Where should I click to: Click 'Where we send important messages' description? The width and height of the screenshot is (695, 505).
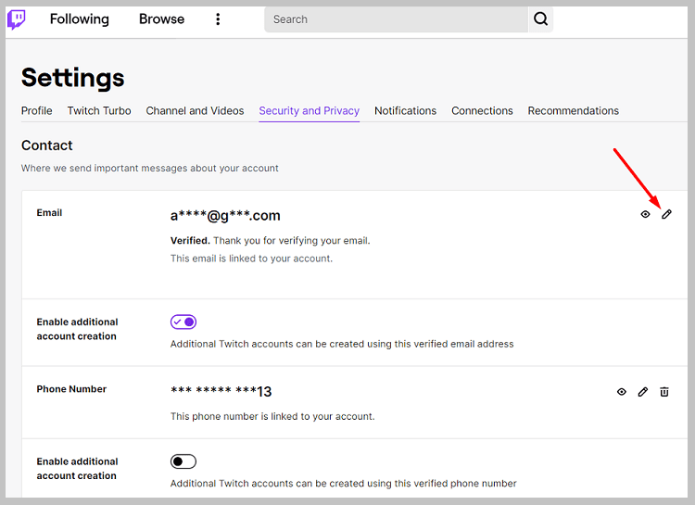click(150, 169)
